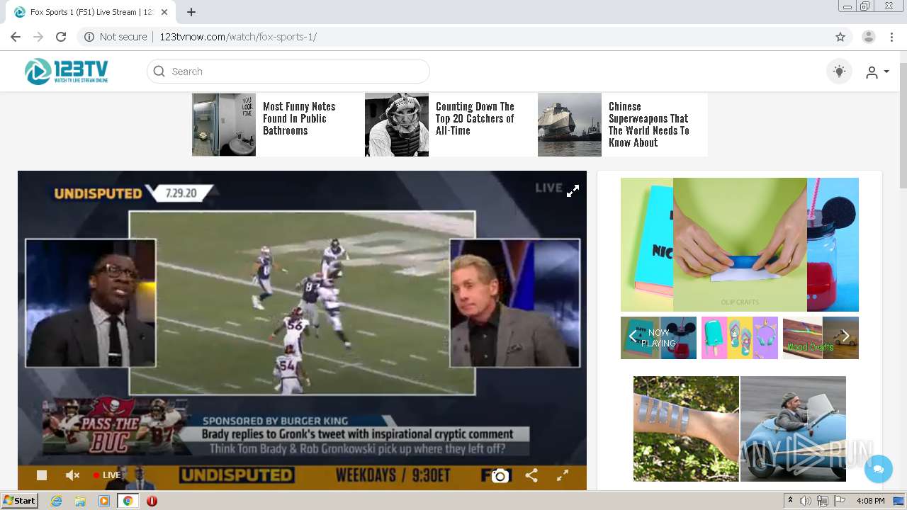Close the Fox Sports 1 tab

[164, 12]
